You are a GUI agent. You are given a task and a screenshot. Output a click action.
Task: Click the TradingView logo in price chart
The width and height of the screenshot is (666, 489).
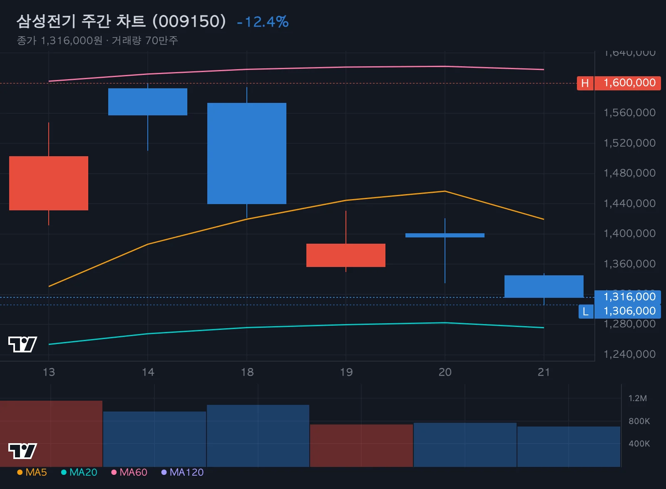tap(22, 344)
